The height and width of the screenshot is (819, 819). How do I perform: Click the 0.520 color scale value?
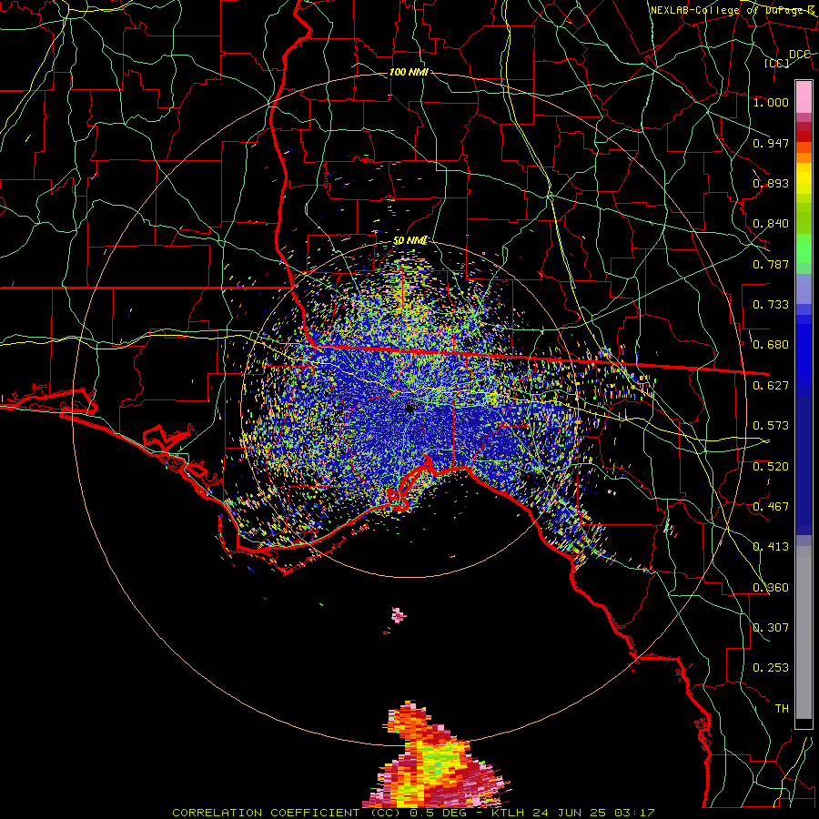[771, 467]
